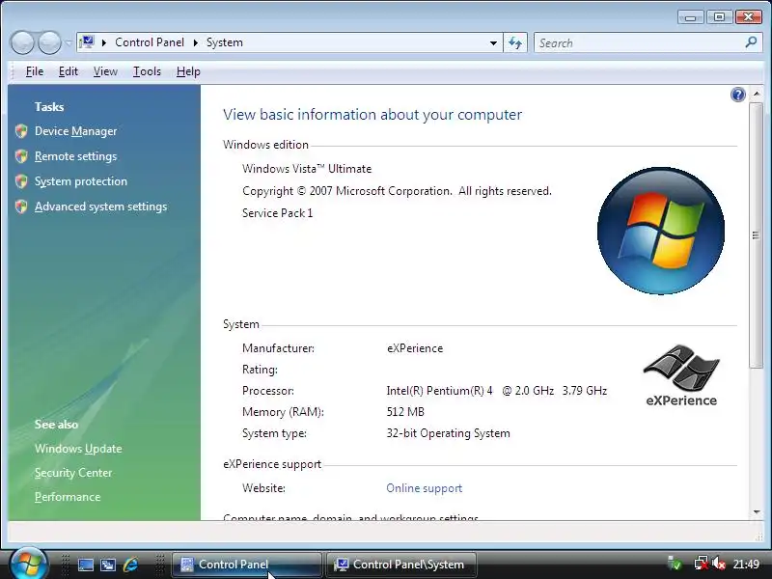Click Switch between windows Quick Launch icon
This screenshot has width=772, height=579.
point(108,565)
